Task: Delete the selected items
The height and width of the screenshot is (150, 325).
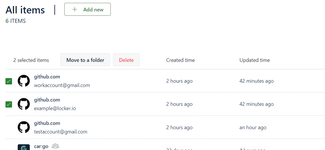Action: 126,60
